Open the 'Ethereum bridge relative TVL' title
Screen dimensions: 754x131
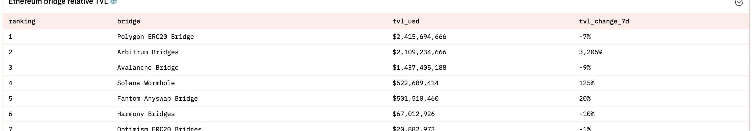(58, 2)
